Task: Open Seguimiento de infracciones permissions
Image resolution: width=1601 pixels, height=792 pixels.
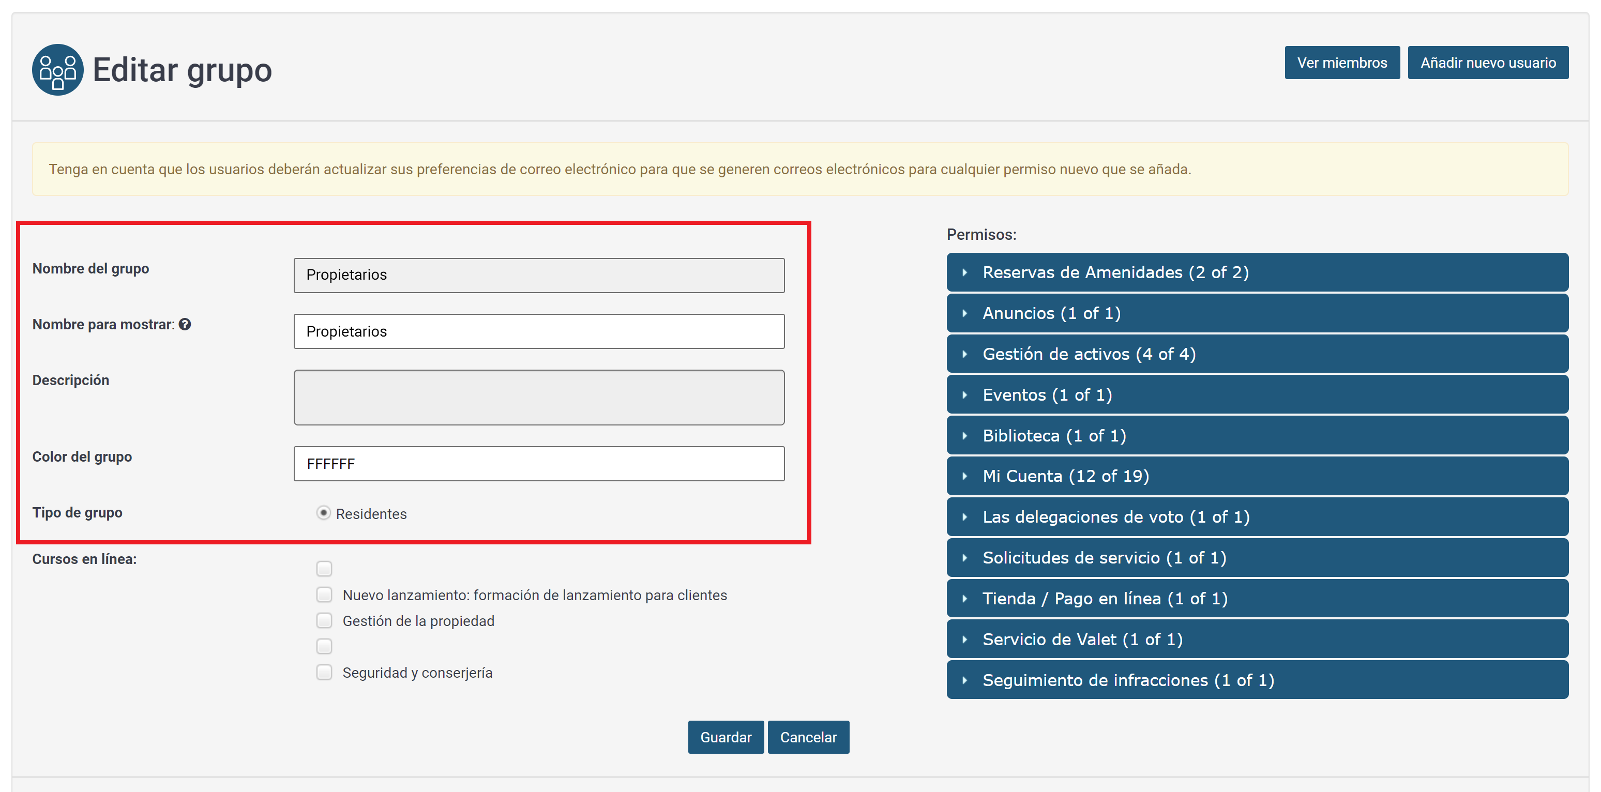Action: coord(1257,680)
